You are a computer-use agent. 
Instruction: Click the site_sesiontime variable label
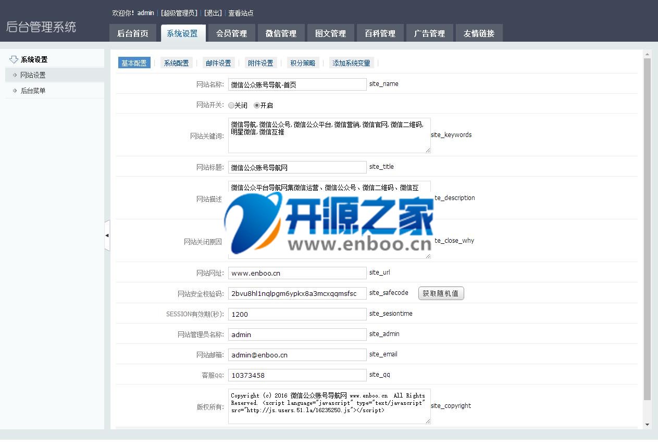click(391, 314)
